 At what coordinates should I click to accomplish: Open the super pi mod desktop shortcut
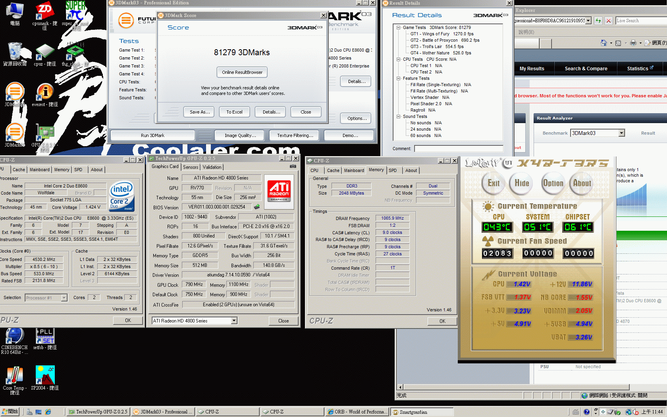click(75, 15)
